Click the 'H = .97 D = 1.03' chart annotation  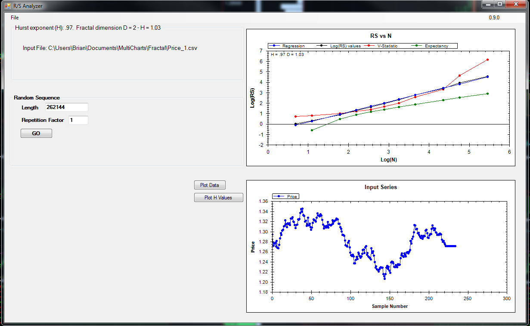tap(287, 54)
